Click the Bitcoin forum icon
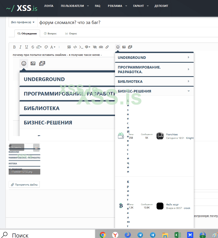The height and width of the screenshot is (238, 218). 121,206
